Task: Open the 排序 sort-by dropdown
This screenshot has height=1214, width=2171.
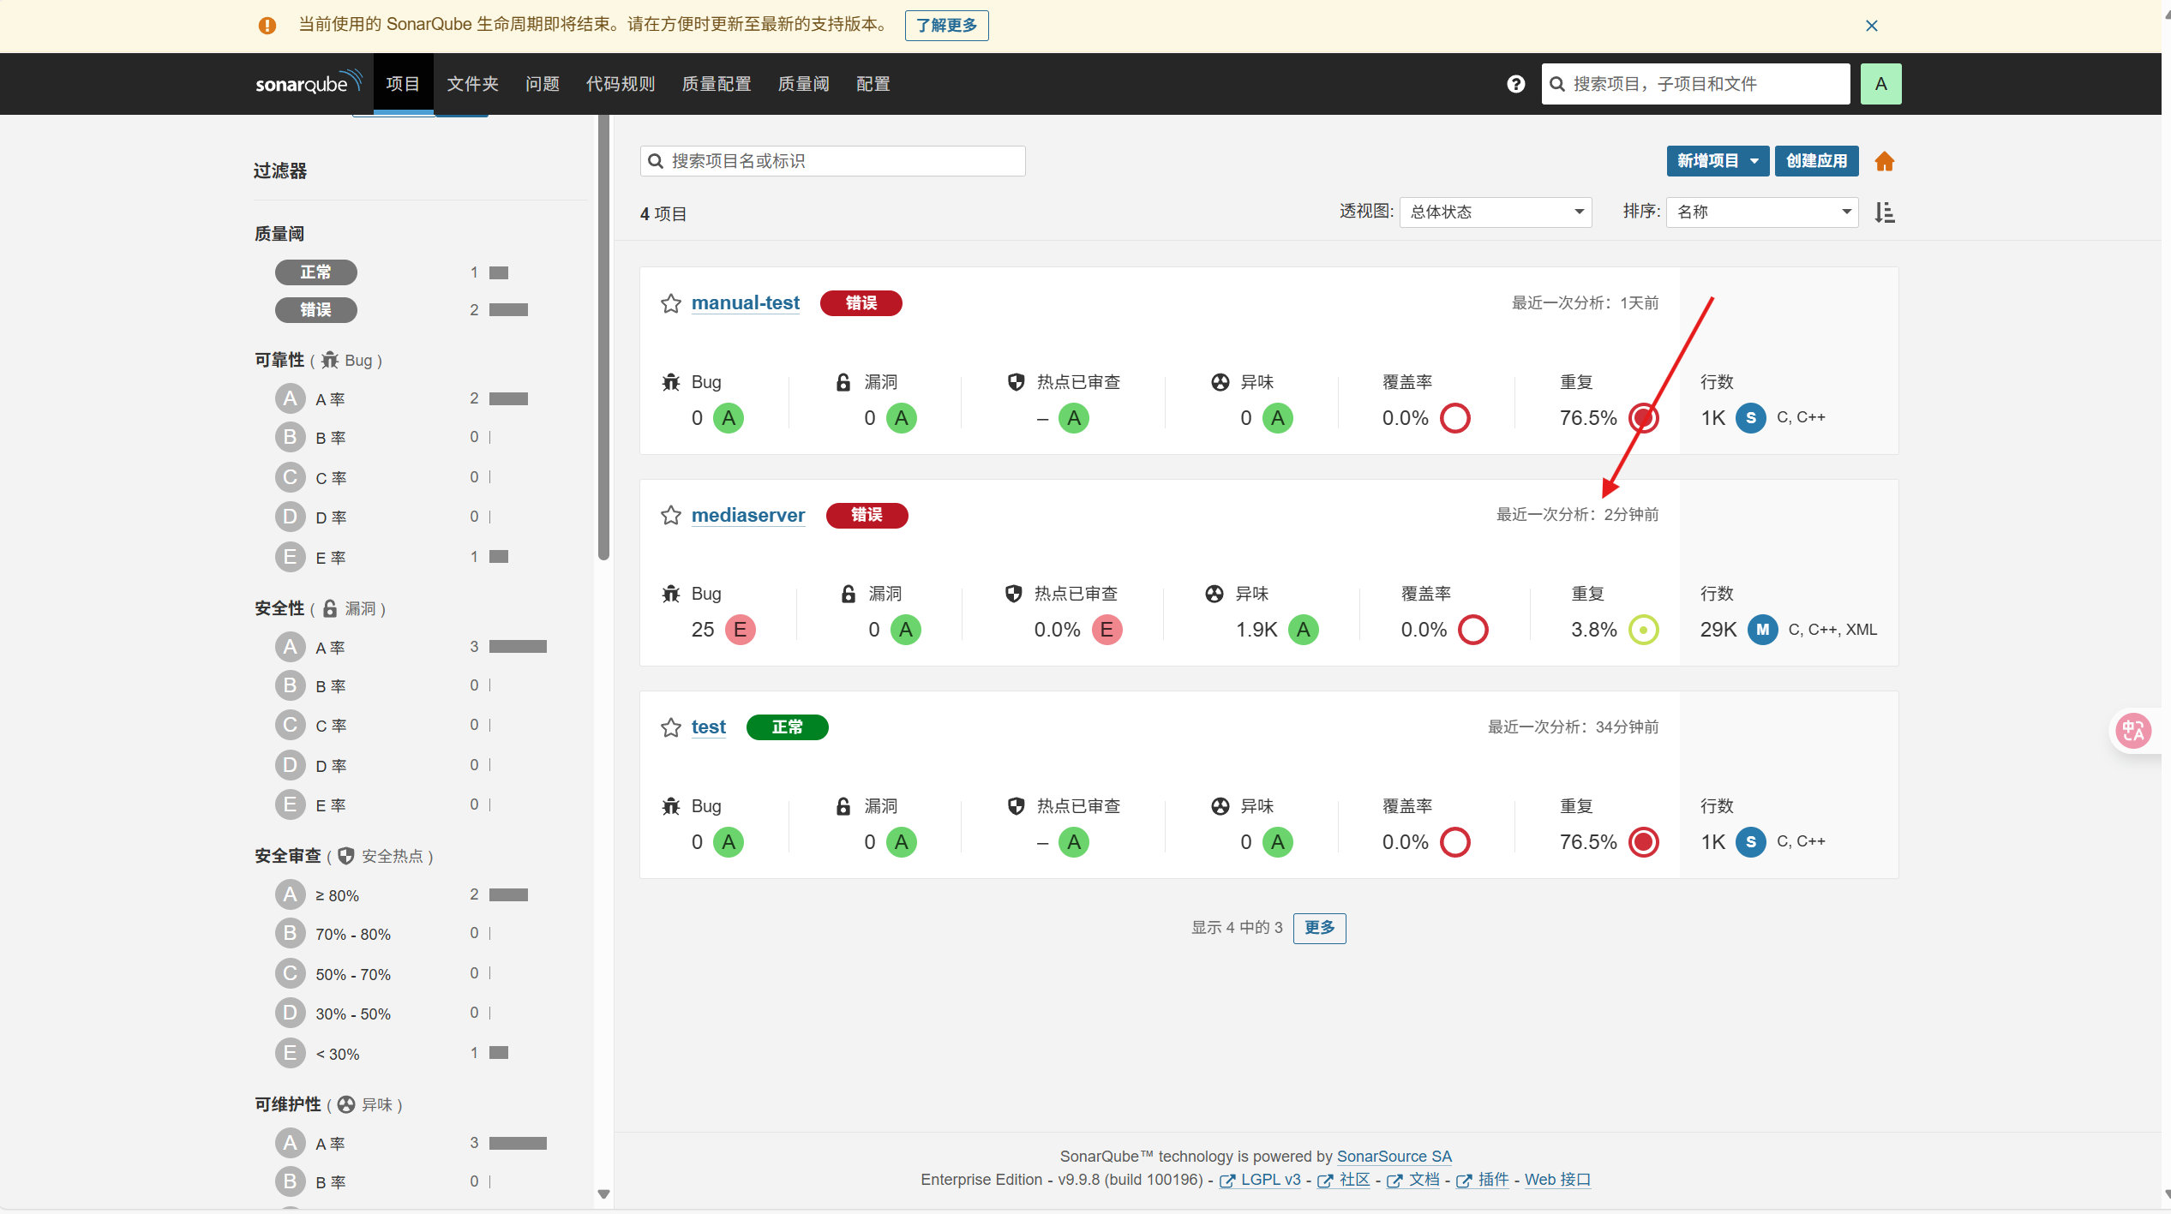Action: click(x=1761, y=212)
